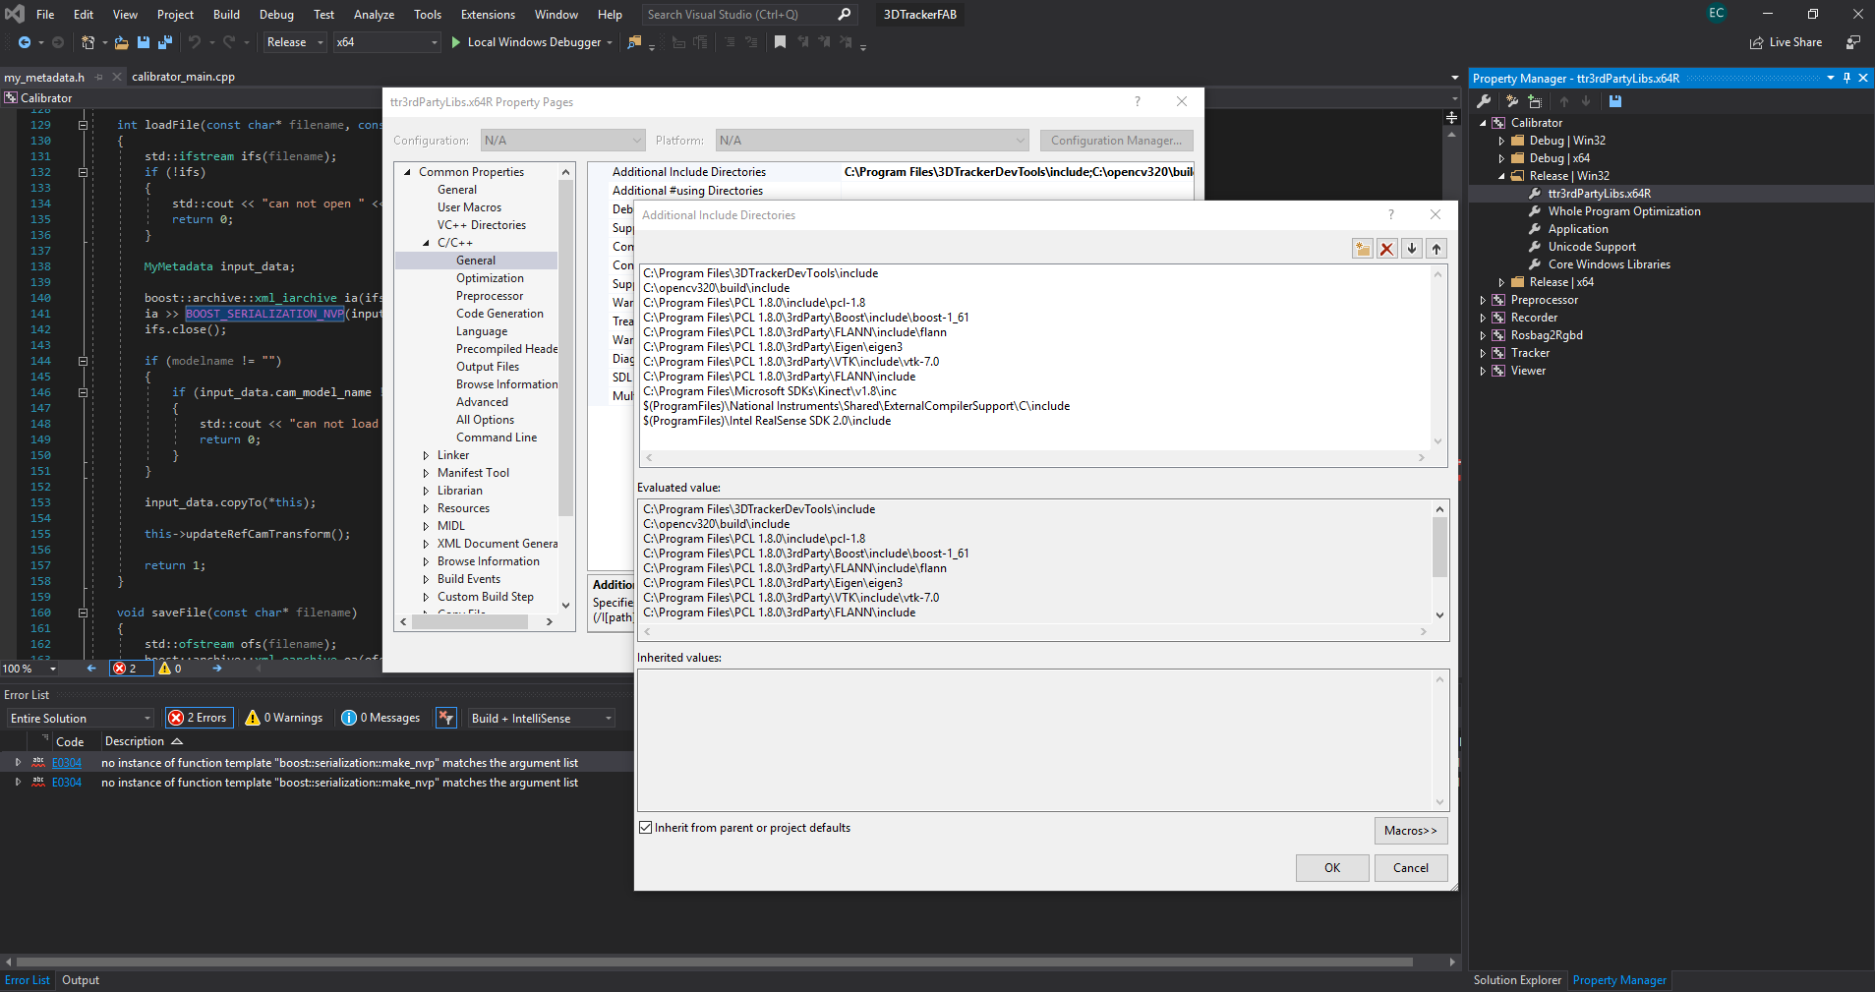Open the Debug menu
This screenshot has width=1875, height=992.
(276, 14)
